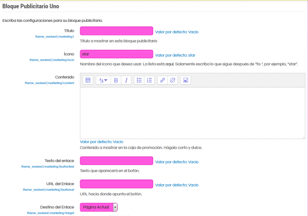Click the URL del Enlace input field

pos(116,184)
